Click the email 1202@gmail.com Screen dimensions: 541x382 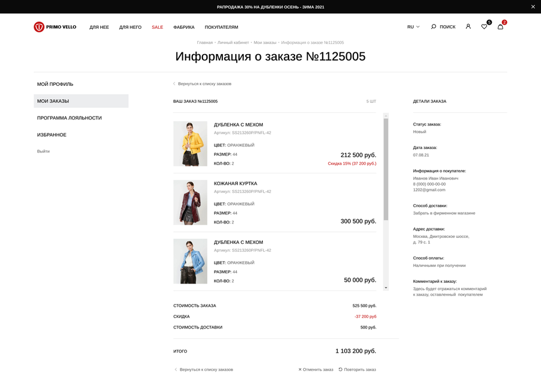point(429,190)
